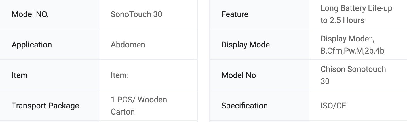Click the "Model NO." label cell
The height and width of the screenshot is (122, 407).
(30, 14)
